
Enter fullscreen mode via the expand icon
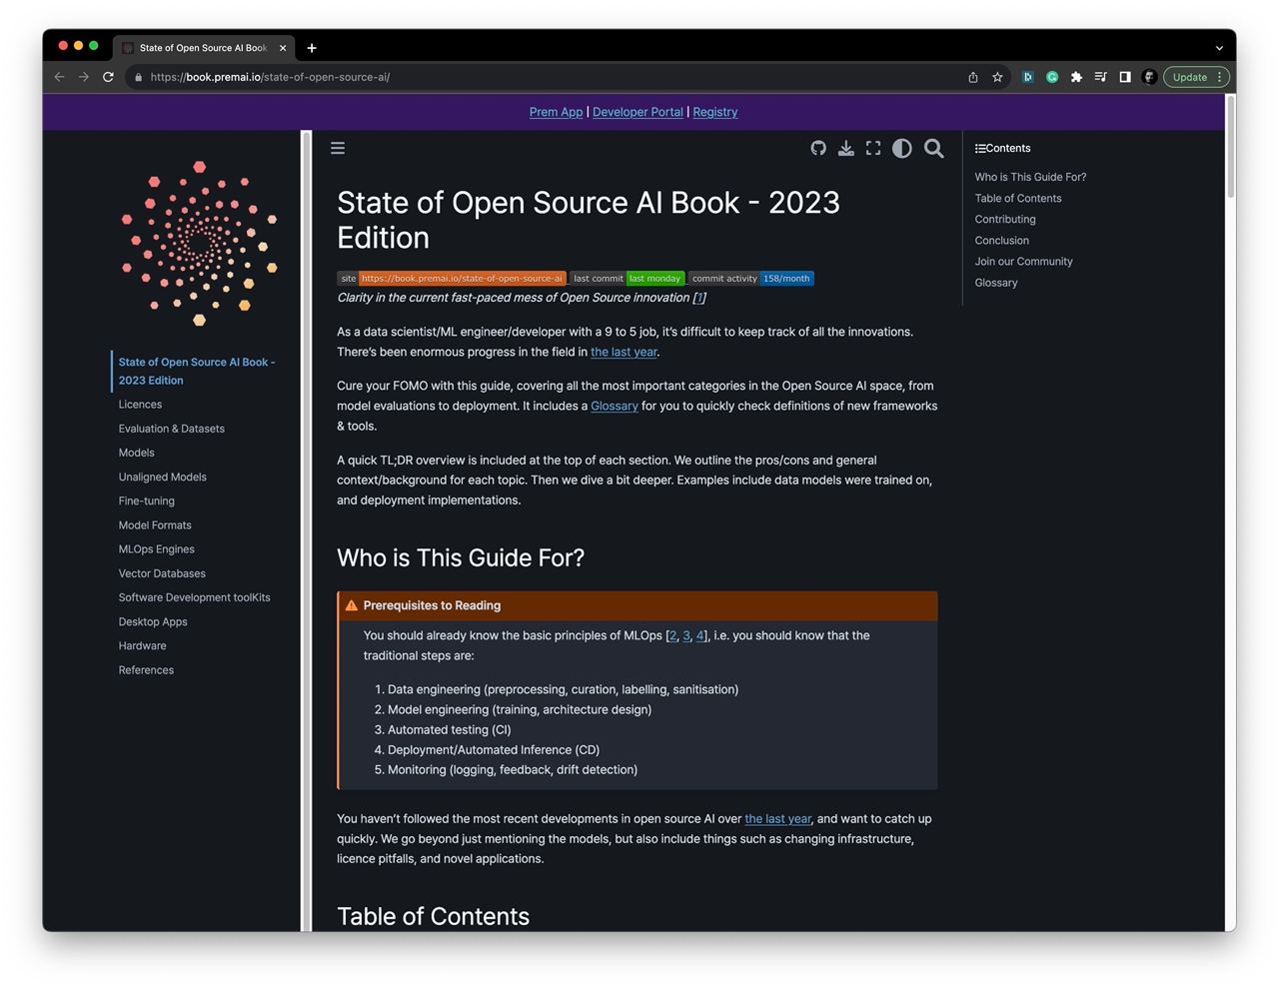(x=873, y=148)
